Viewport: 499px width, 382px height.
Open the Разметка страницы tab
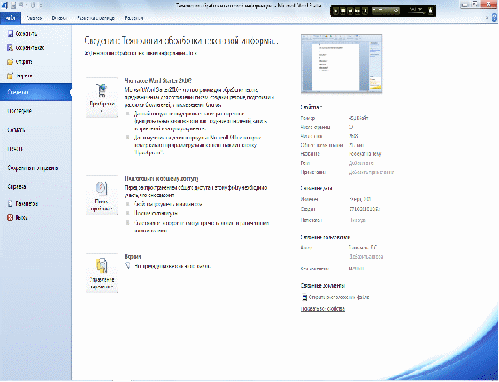[x=95, y=18]
